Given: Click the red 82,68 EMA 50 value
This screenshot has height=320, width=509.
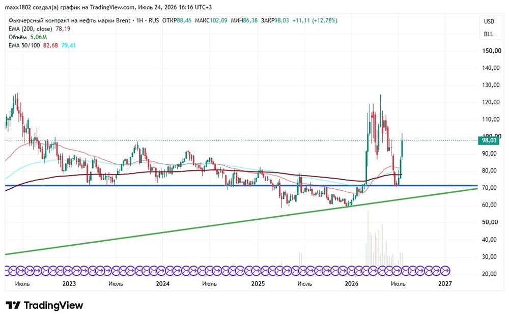Looking at the screenshot, I should (x=50, y=45).
